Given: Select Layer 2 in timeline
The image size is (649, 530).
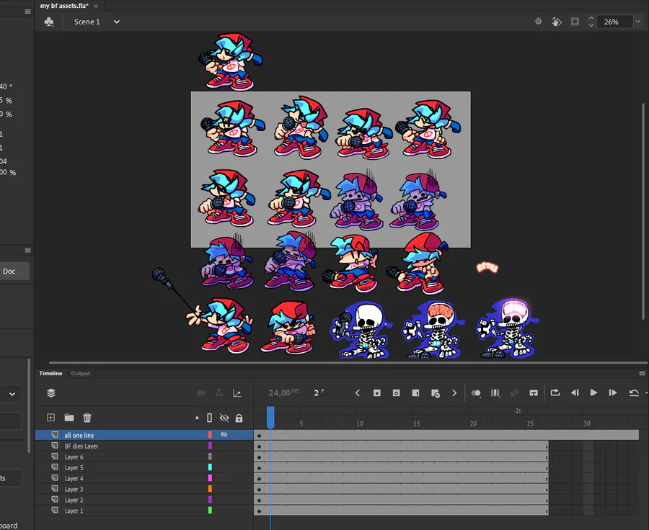Looking at the screenshot, I should pyautogui.click(x=144, y=500).
